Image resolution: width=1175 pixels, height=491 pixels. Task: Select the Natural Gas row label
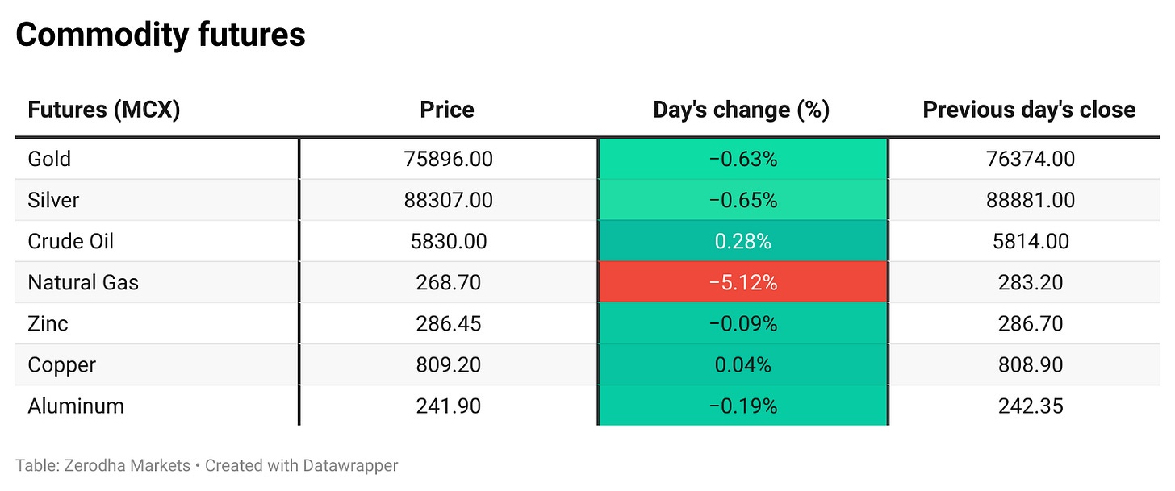[83, 282]
